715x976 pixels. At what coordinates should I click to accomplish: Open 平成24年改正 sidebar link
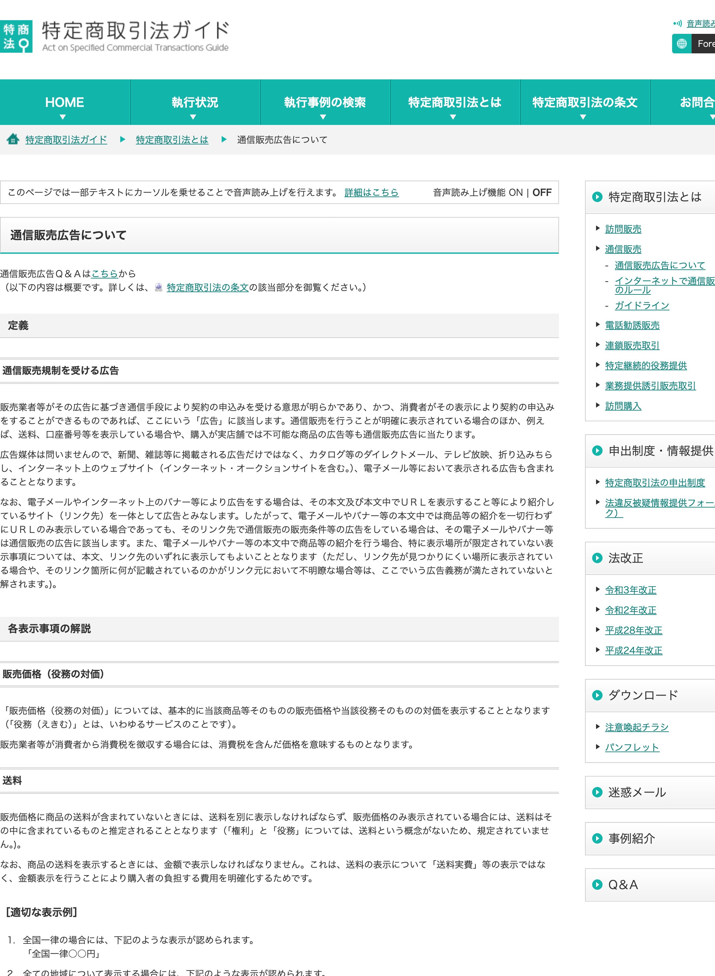634,650
